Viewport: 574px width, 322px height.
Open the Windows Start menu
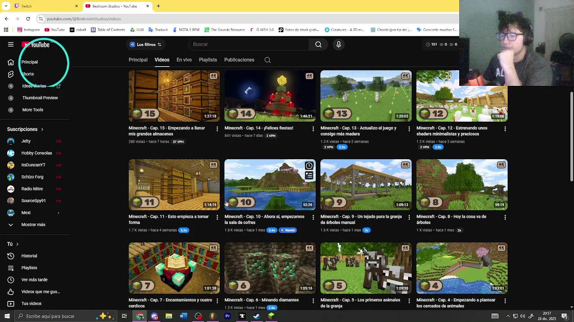point(7,316)
